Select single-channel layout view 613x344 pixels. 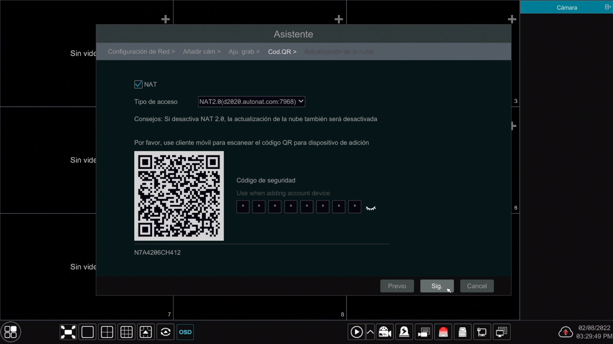[x=88, y=332]
